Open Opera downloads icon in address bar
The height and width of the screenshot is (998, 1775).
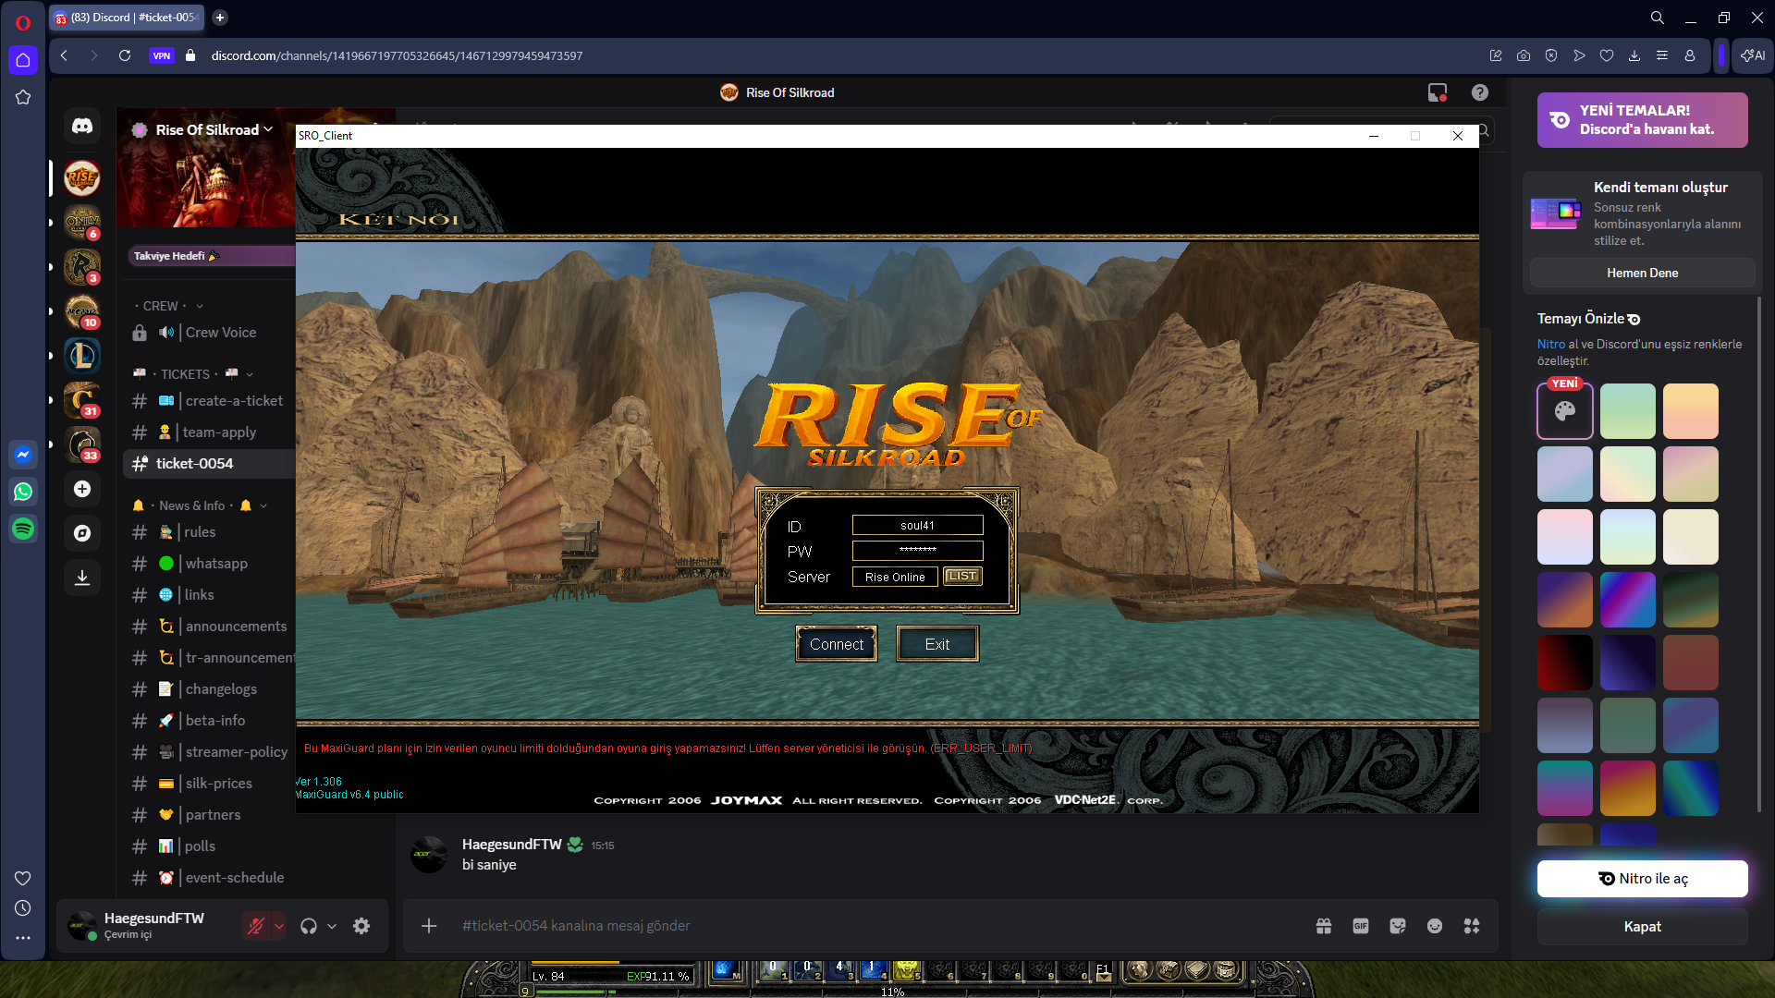tap(1634, 55)
